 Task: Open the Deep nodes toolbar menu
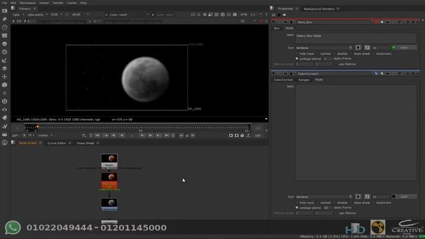[x=5, y=102]
